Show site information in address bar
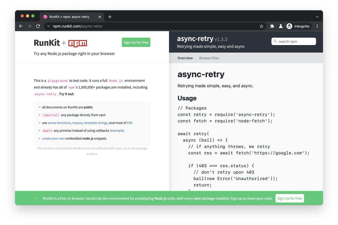This screenshot has height=225, width=338. tap(48, 26)
